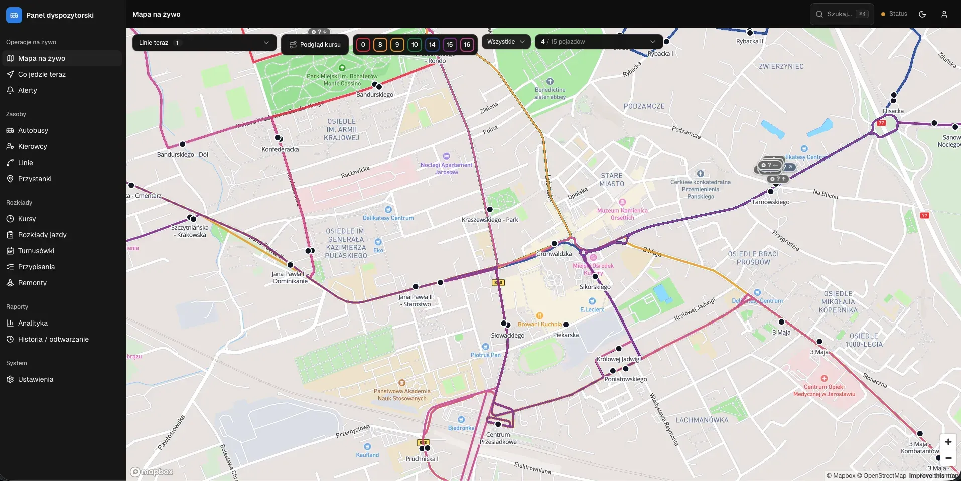The height and width of the screenshot is (481, 961).
Task: Click the Rozkłady jazdy clipboard icon
Action: point(10,235)
